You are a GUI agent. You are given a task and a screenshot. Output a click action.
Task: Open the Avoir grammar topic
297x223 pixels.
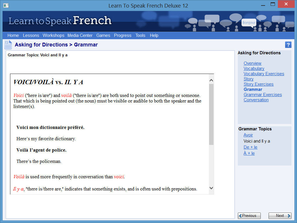pyautogui.click(x=248, y=135)
